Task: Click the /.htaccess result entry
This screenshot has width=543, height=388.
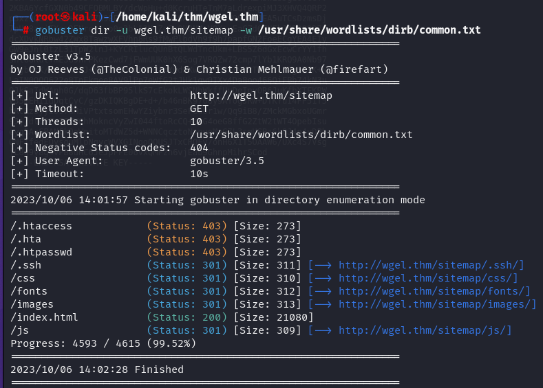Action: coord(41,226)
